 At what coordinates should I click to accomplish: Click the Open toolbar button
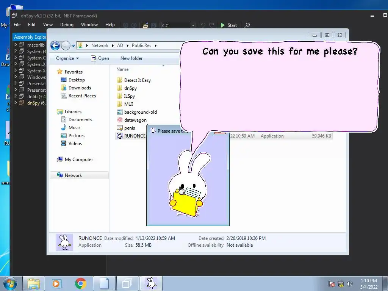[100, 58]
